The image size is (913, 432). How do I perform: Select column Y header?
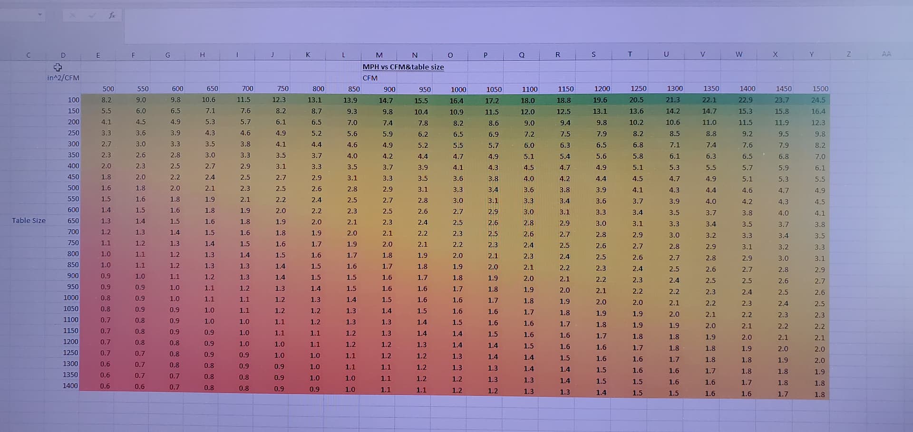pyautogui.click(x=812, y=54)
